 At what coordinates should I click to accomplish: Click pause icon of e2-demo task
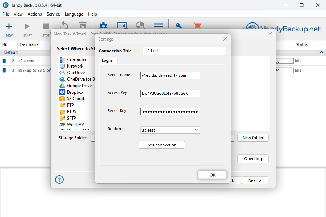[4, 61]
